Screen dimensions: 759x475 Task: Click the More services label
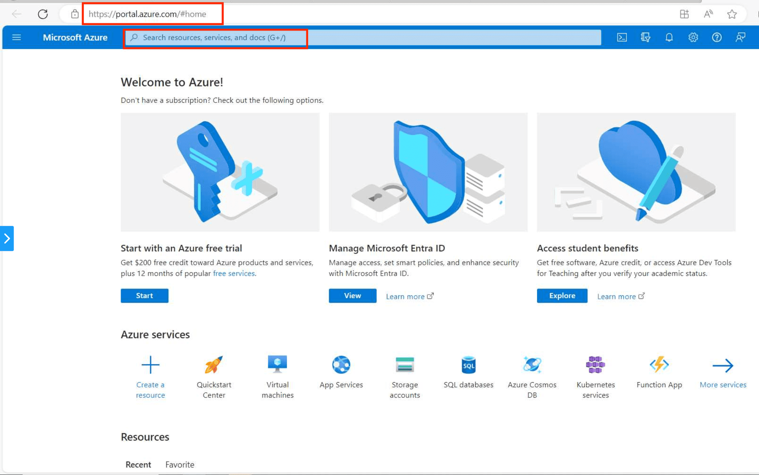(x=723, y=385)
